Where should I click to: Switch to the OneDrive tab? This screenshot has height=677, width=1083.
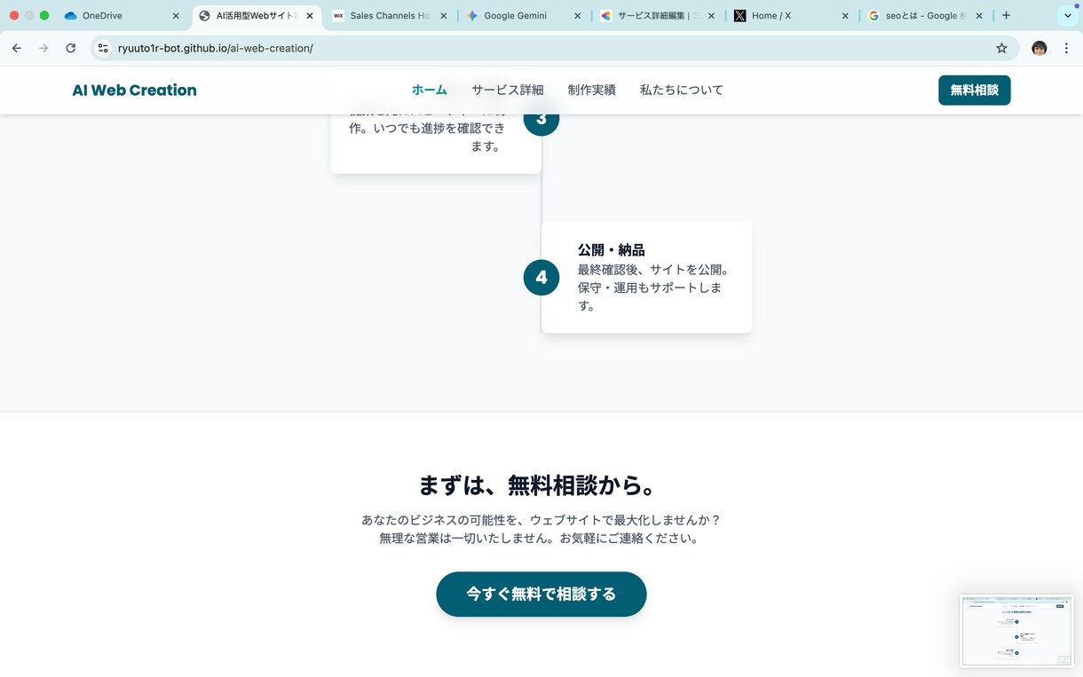(120, 16)
